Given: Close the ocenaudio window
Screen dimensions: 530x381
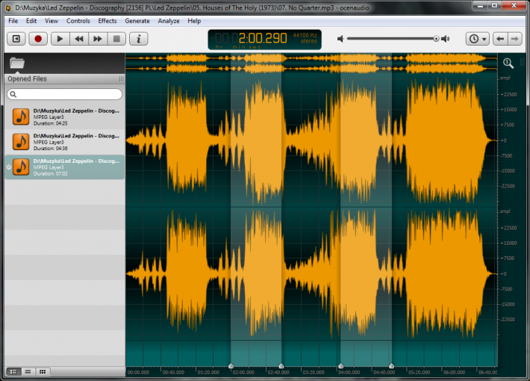Looking at the screenshot, I should point(514,5).
